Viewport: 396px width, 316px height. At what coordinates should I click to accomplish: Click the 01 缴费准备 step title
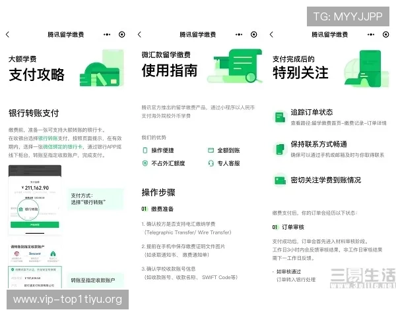tap(157, 209)
